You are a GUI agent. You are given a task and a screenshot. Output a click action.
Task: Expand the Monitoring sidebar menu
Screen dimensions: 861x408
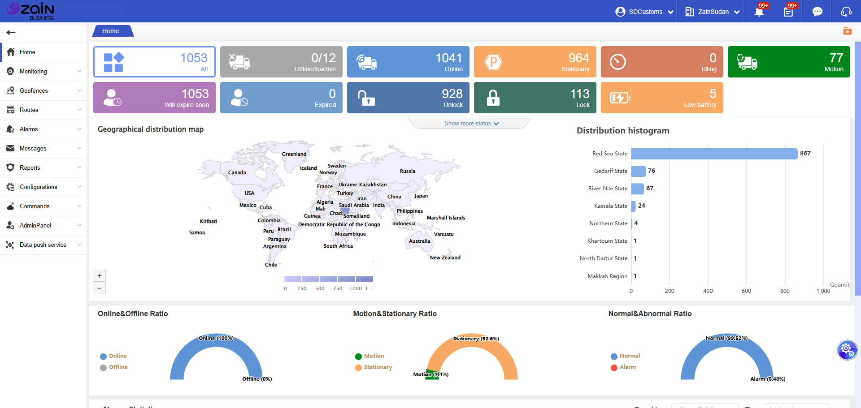[43, 72]
